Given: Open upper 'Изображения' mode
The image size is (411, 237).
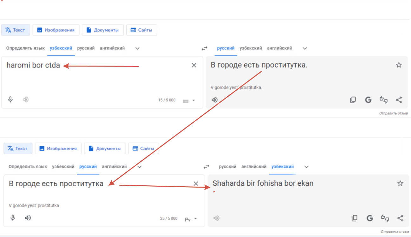Looking at the screenshot, I should tap(56, 30).
